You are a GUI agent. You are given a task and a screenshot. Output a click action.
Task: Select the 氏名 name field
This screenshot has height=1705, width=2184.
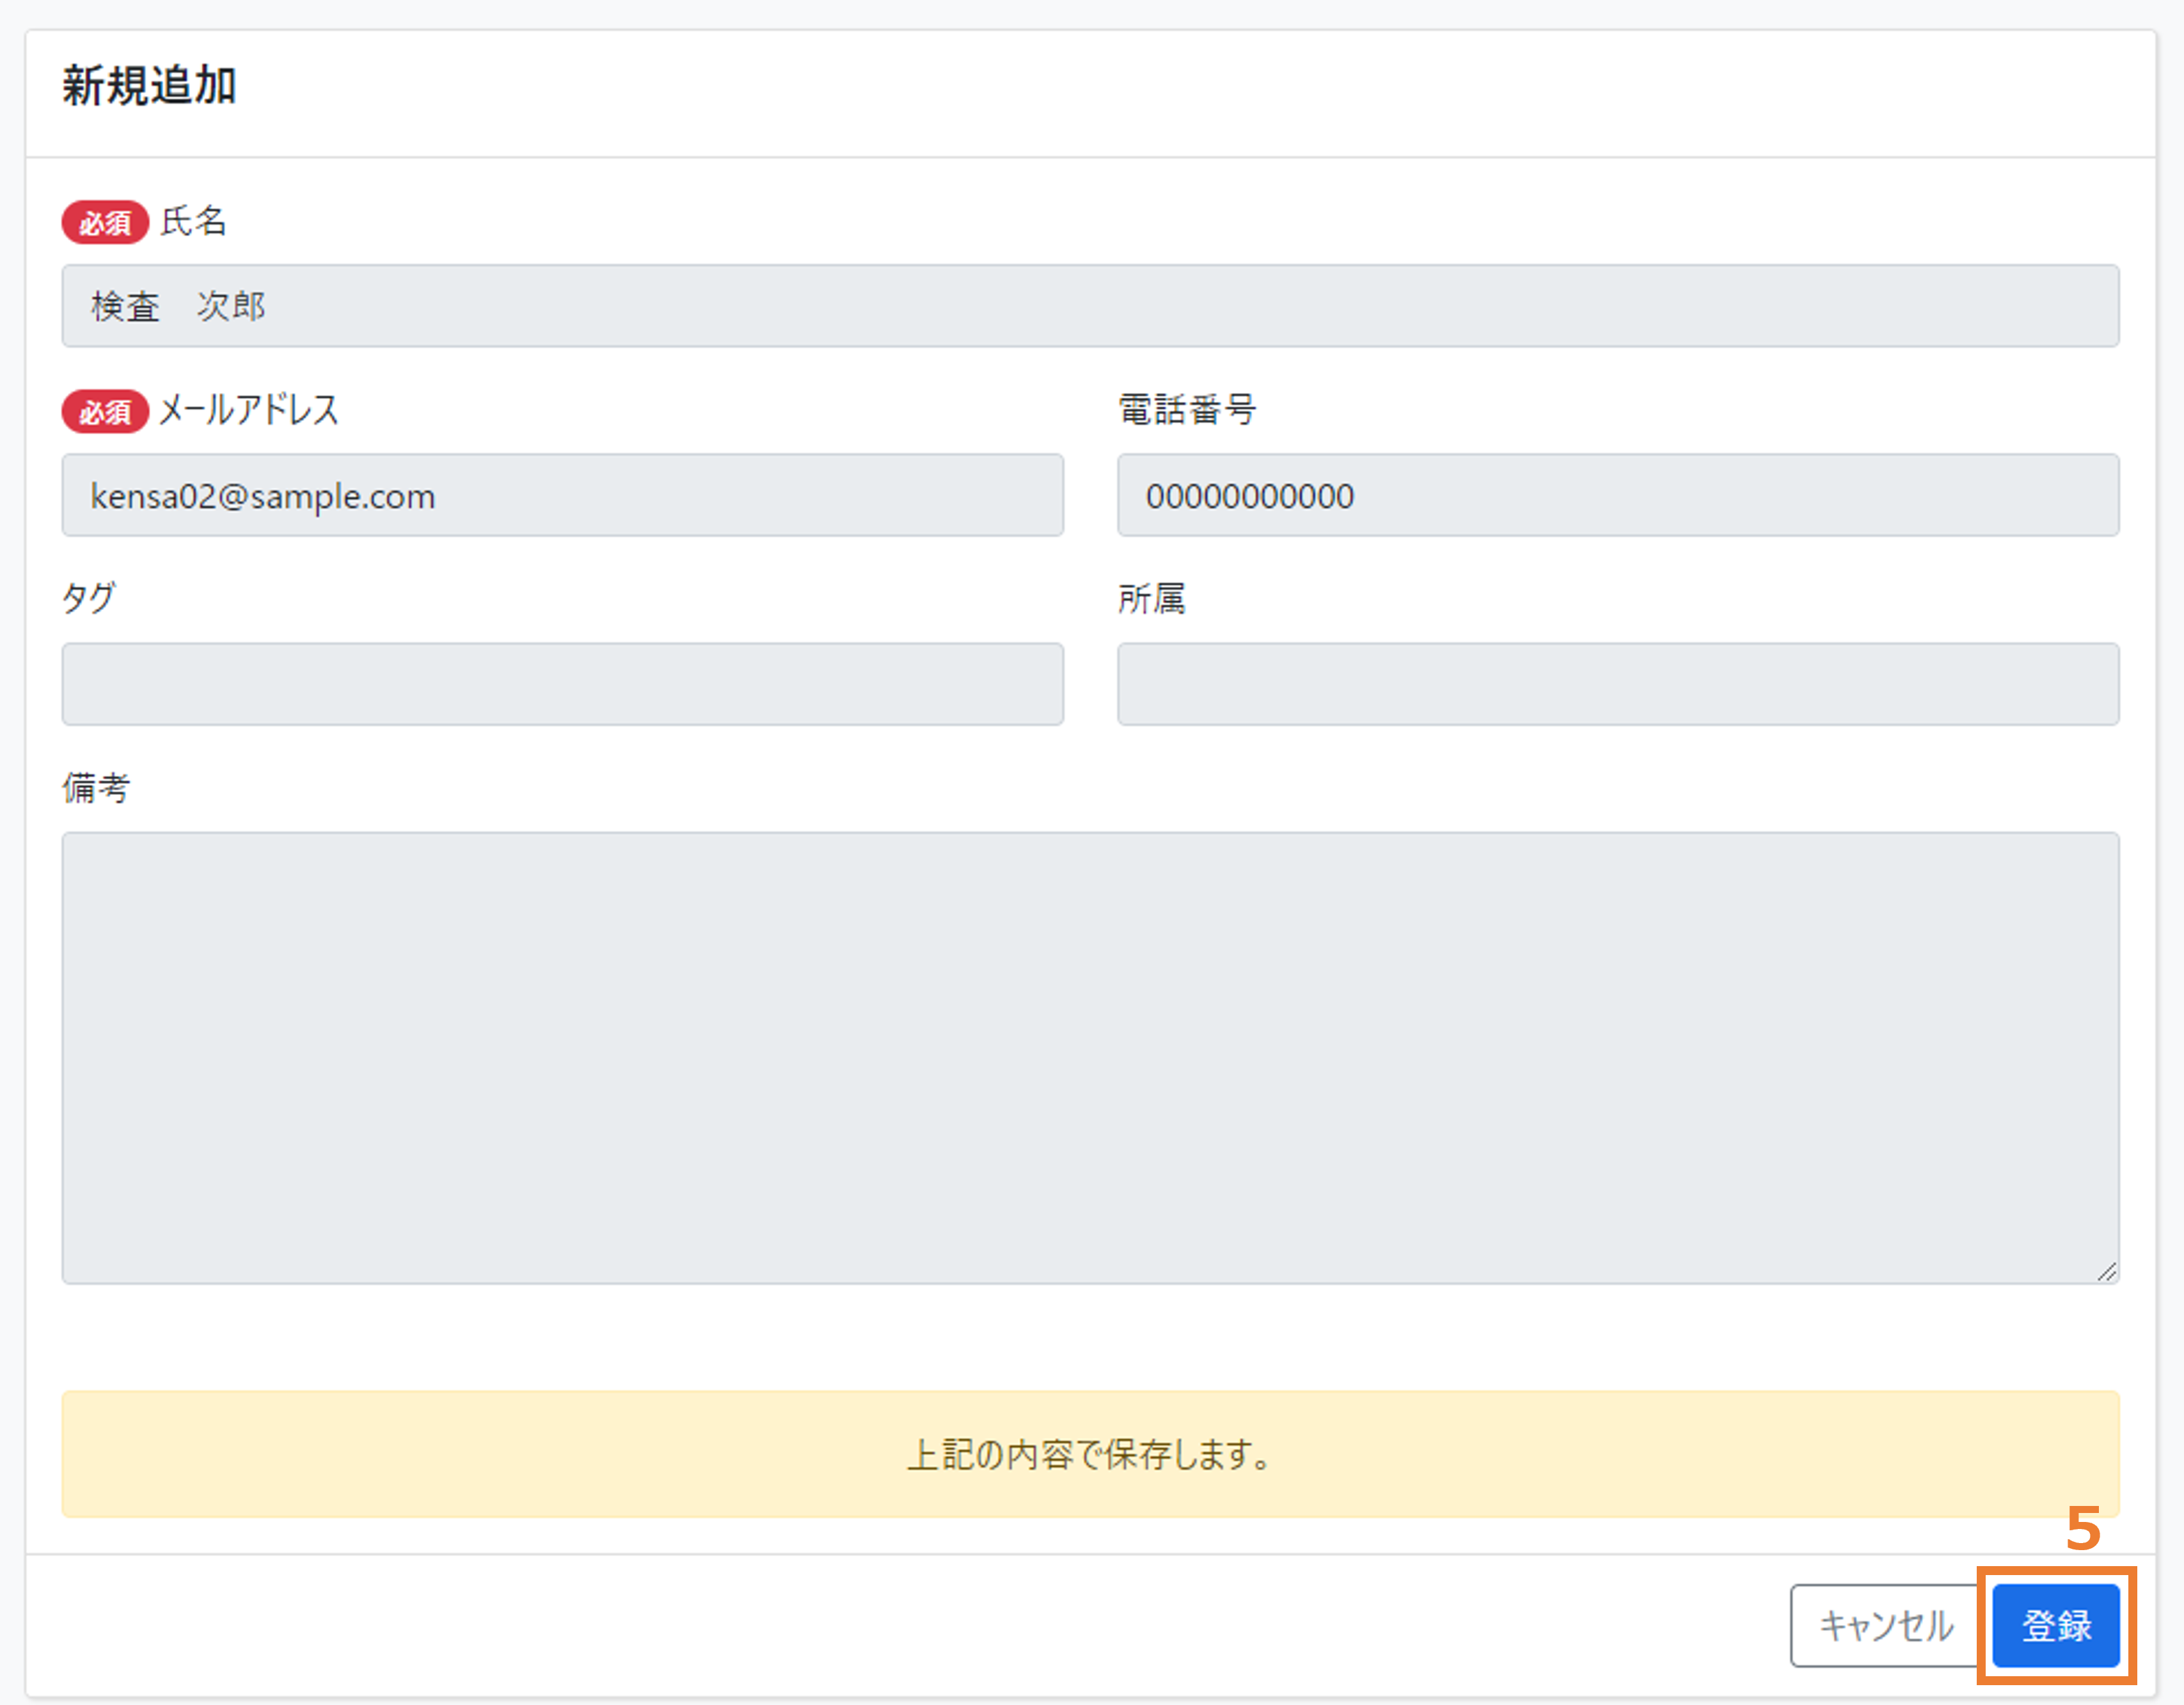coord(1090,306)
